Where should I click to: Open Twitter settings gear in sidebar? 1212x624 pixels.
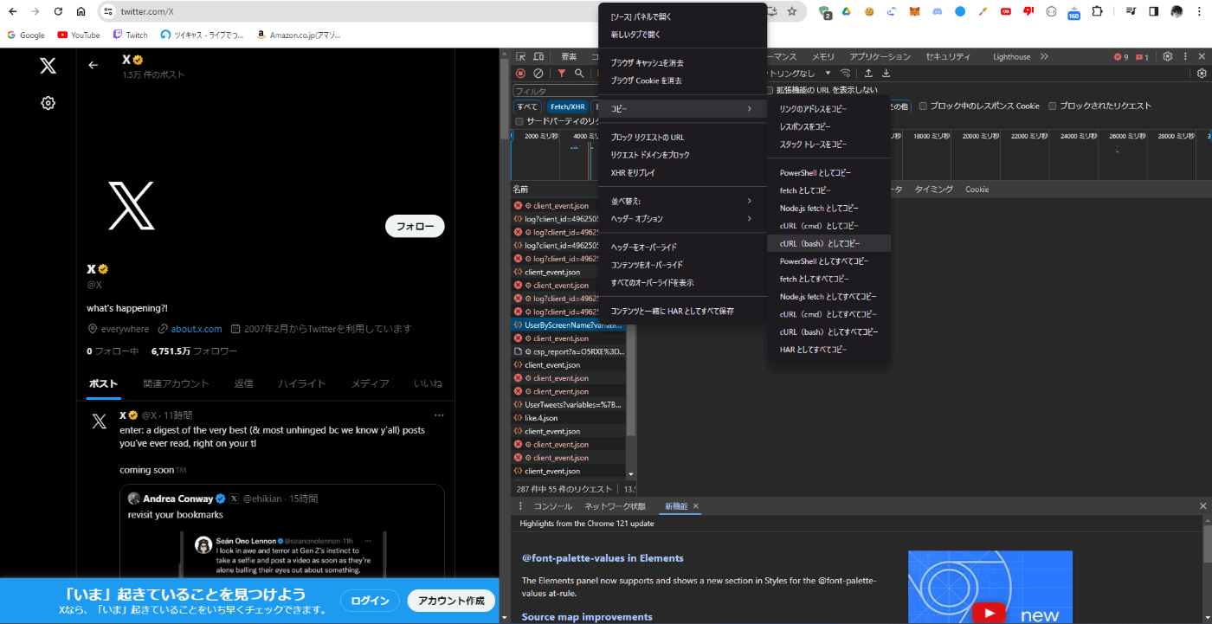point(48,103)
